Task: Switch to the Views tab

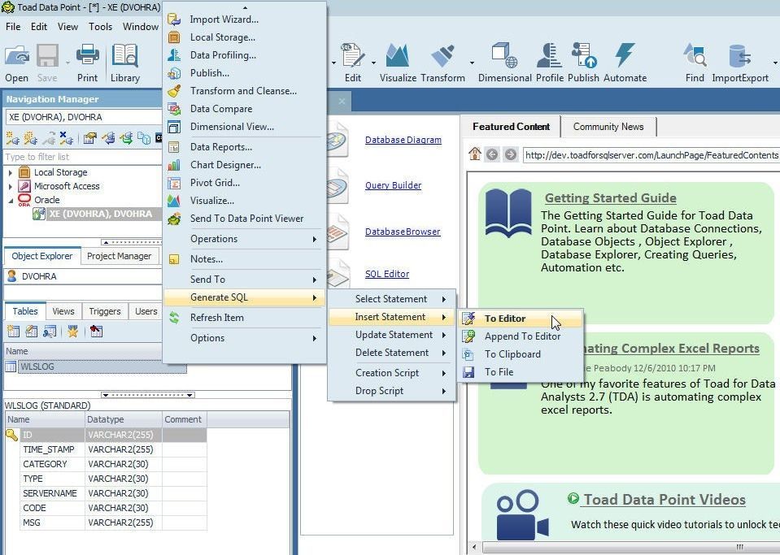Action: [63, 311]
